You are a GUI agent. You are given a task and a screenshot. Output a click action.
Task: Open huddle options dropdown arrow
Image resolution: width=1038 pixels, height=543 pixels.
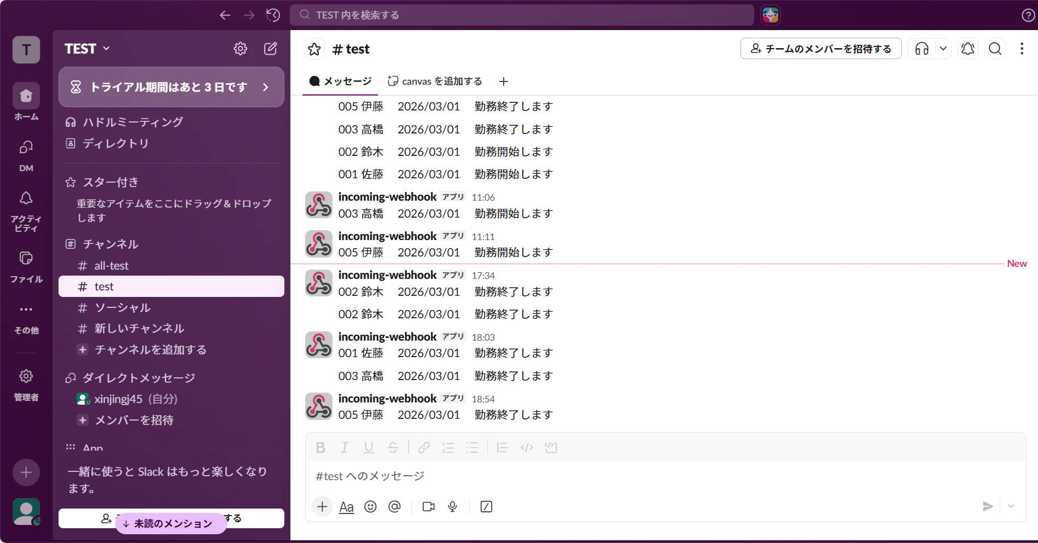[x=943, y=49]
